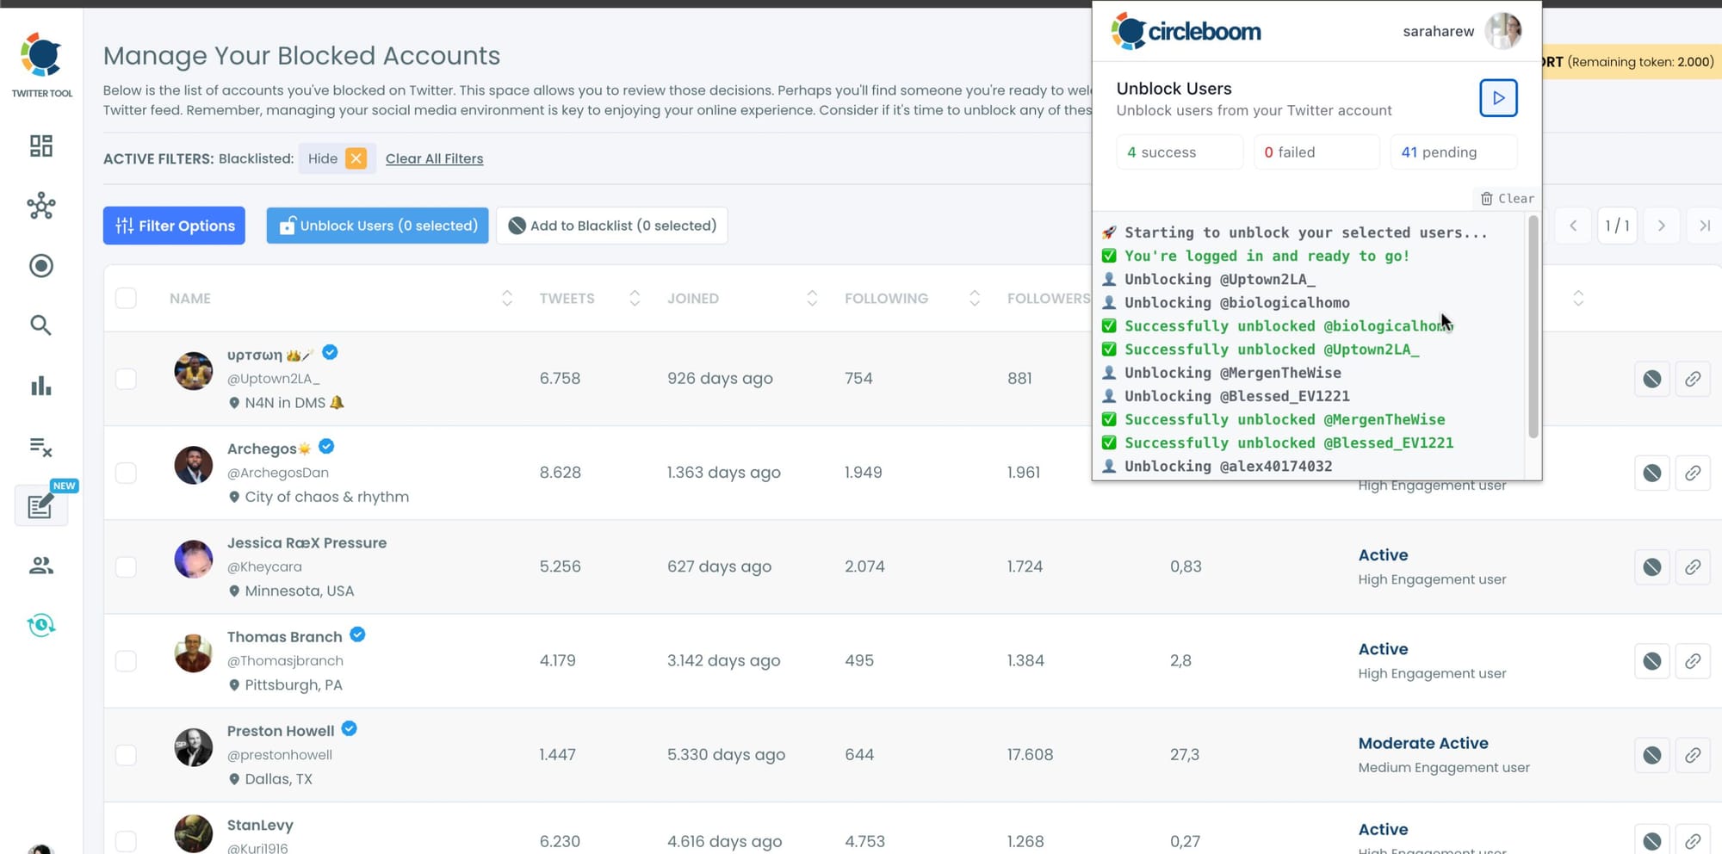Screen dimensions: 1722x854
Task: Click Clear All Filters link
Action: click(434, 158)
